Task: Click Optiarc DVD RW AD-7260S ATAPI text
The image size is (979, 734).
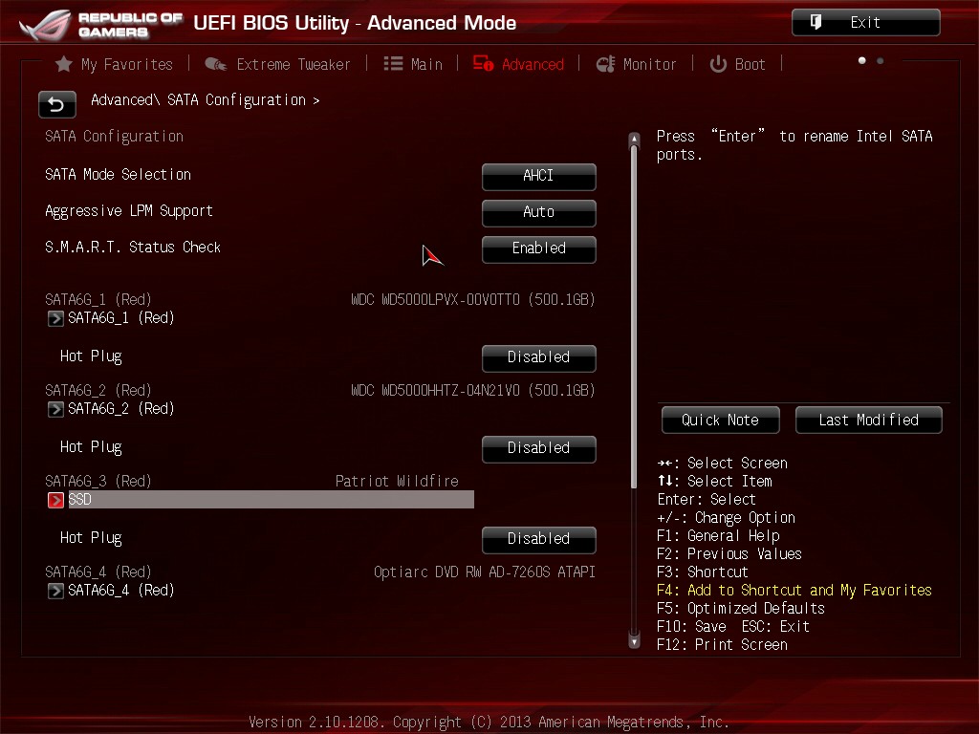Action: pos(485,572)
